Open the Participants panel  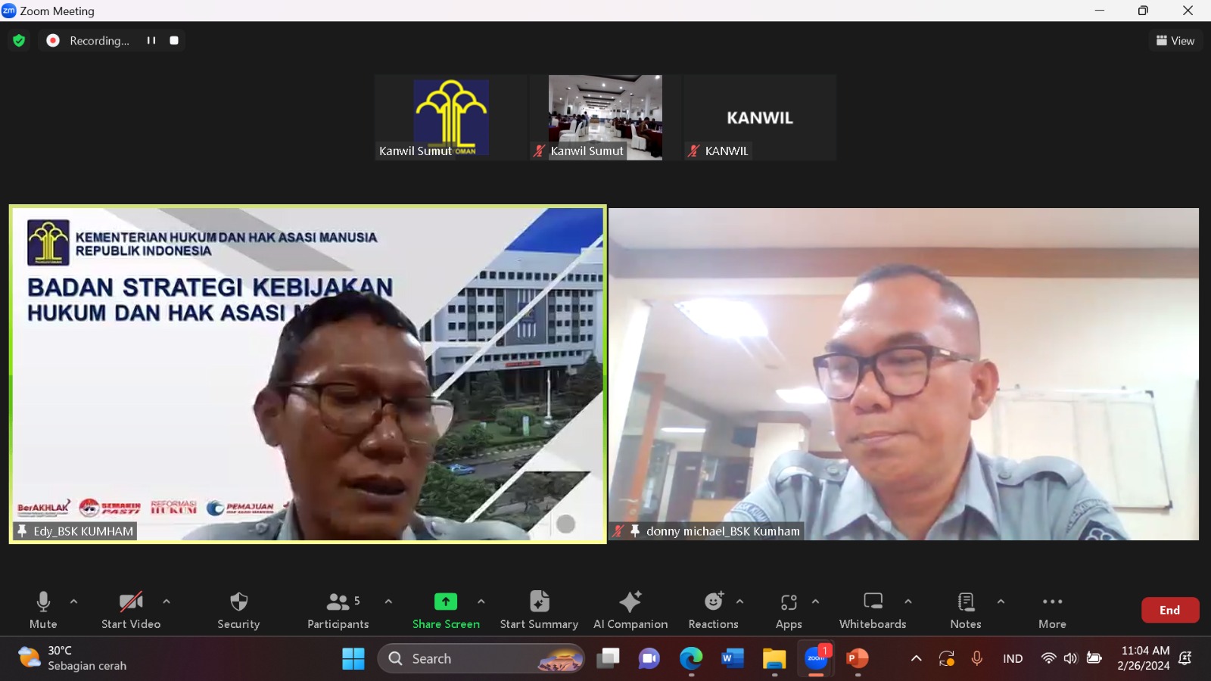338,610
